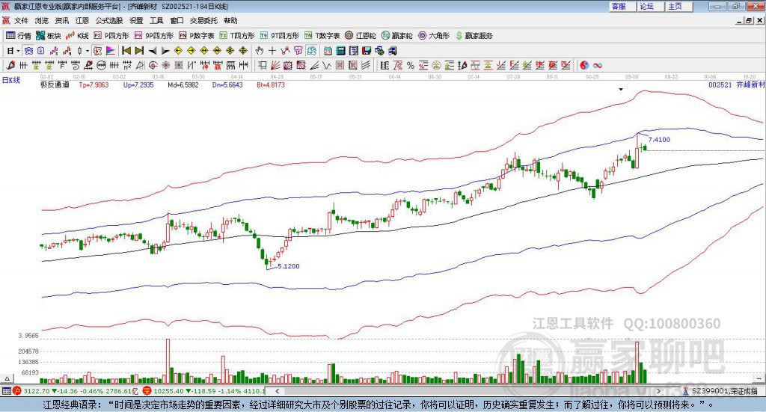Image resolution: width=766 pixels, height=412 pixels.
Task: Select the compass/protractor drawing tool
Action: click(140, 65)
